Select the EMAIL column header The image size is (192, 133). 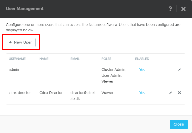[75, 59]
